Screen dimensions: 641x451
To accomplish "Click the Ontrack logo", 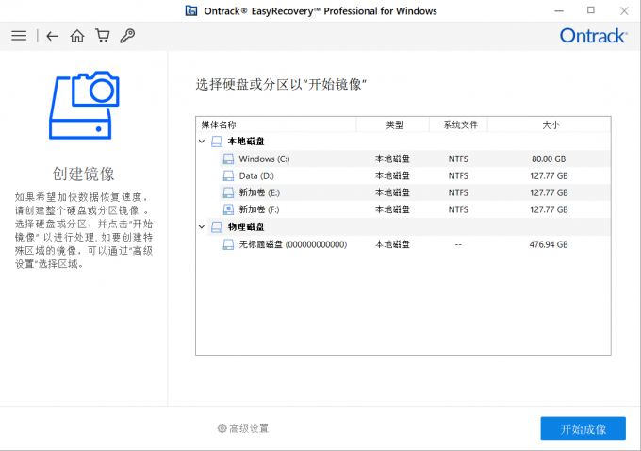I will (593, 36).
